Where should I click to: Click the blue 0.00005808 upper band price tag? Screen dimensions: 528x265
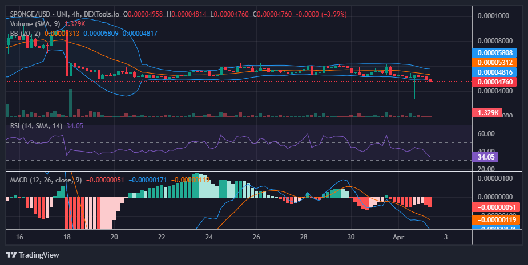pyautogui.click(x=494, y=53)
